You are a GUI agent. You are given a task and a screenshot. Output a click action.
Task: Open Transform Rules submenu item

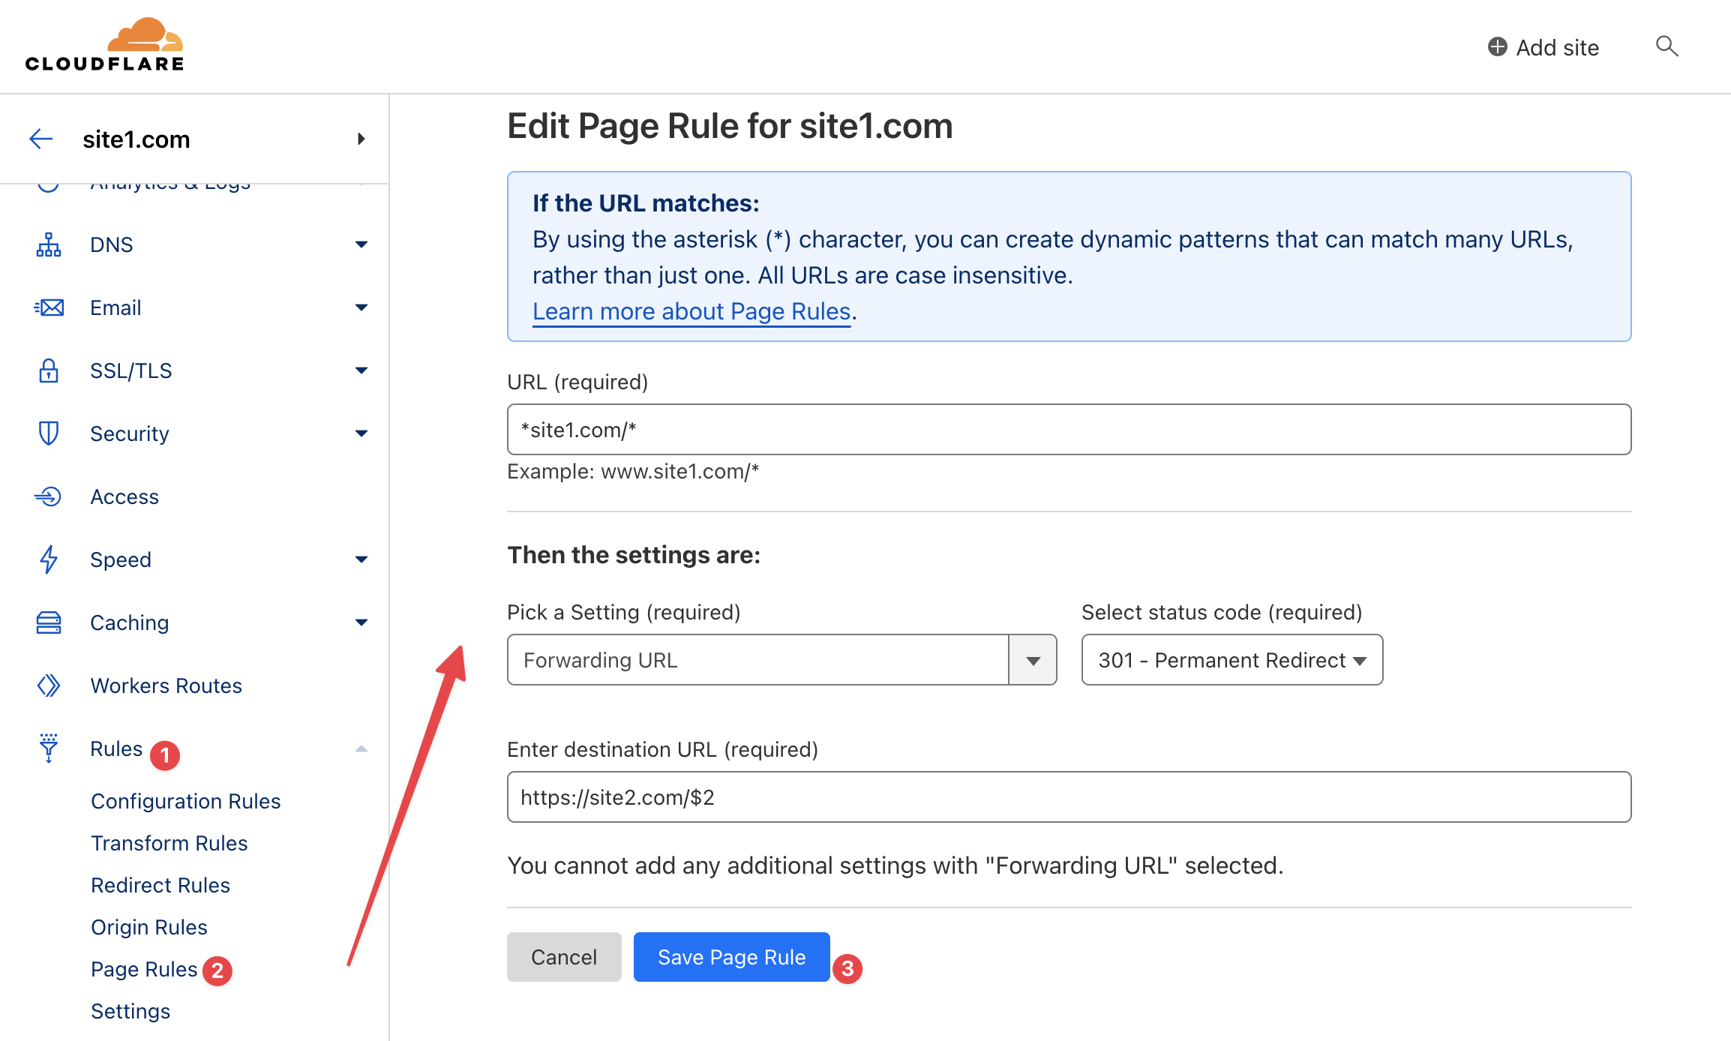169,843
